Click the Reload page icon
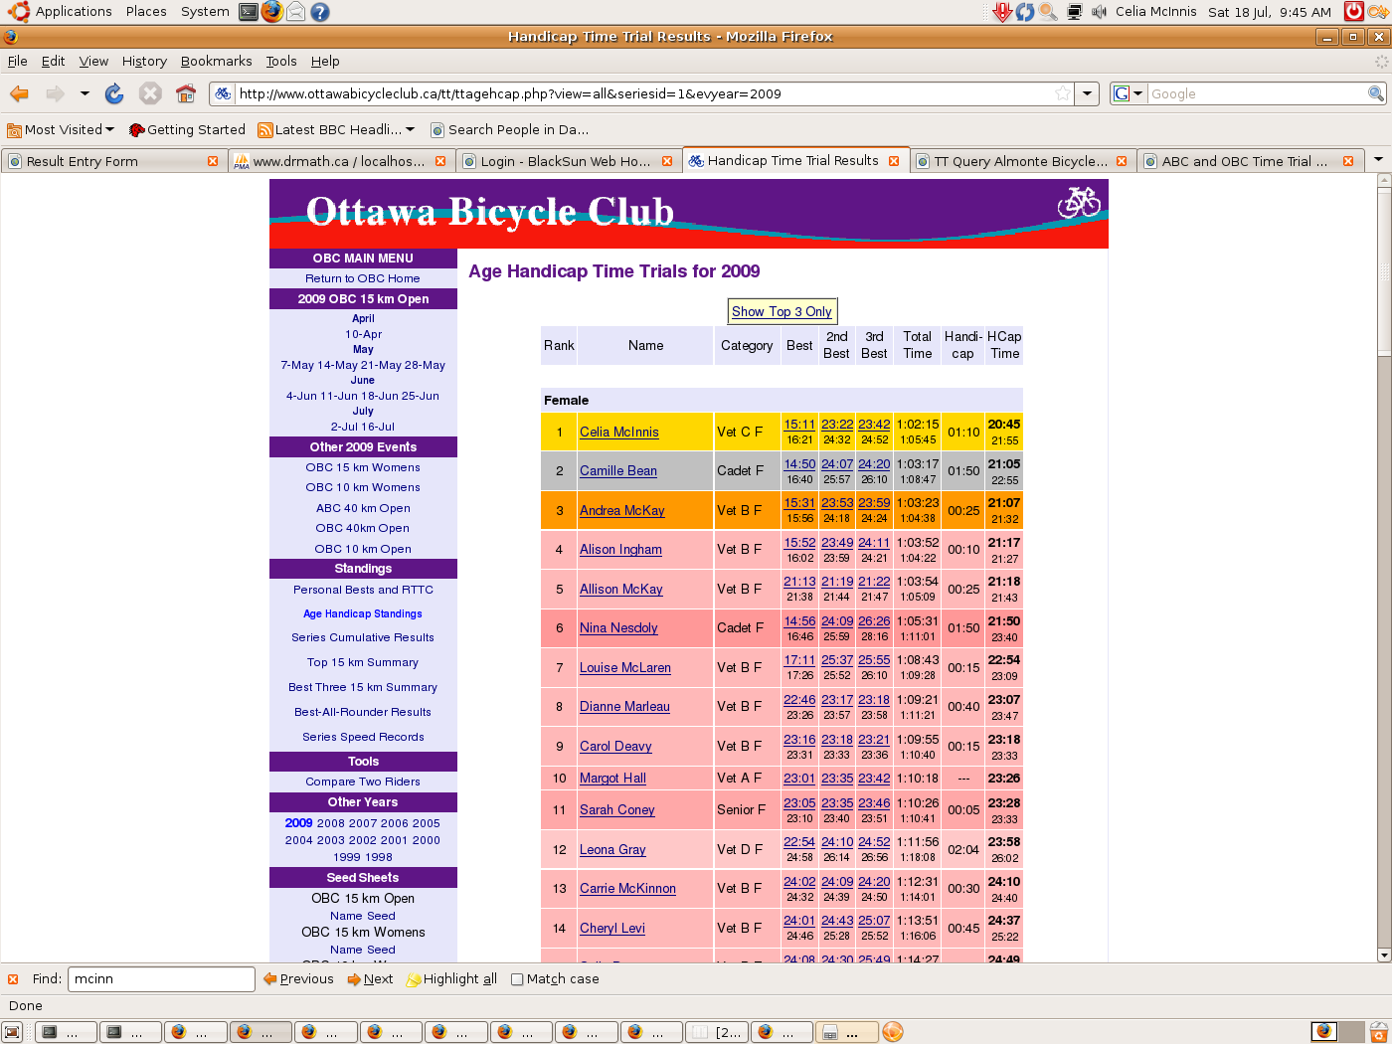Viewport: 1392px width, 1044px height. pos(114,93)
